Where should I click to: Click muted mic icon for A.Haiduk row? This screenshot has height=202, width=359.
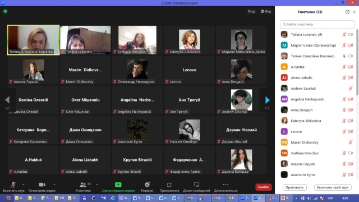point(344,67)
